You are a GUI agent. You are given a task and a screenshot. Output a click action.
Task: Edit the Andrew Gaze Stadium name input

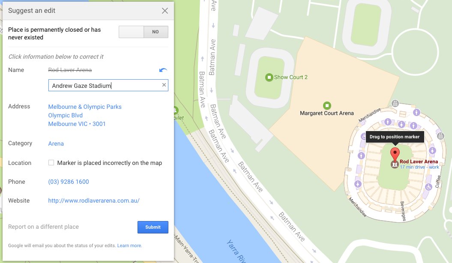tap(108, 85)
